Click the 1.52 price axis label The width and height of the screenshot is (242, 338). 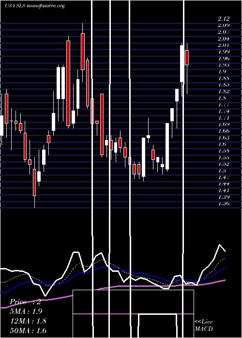[x=224, y=164]
